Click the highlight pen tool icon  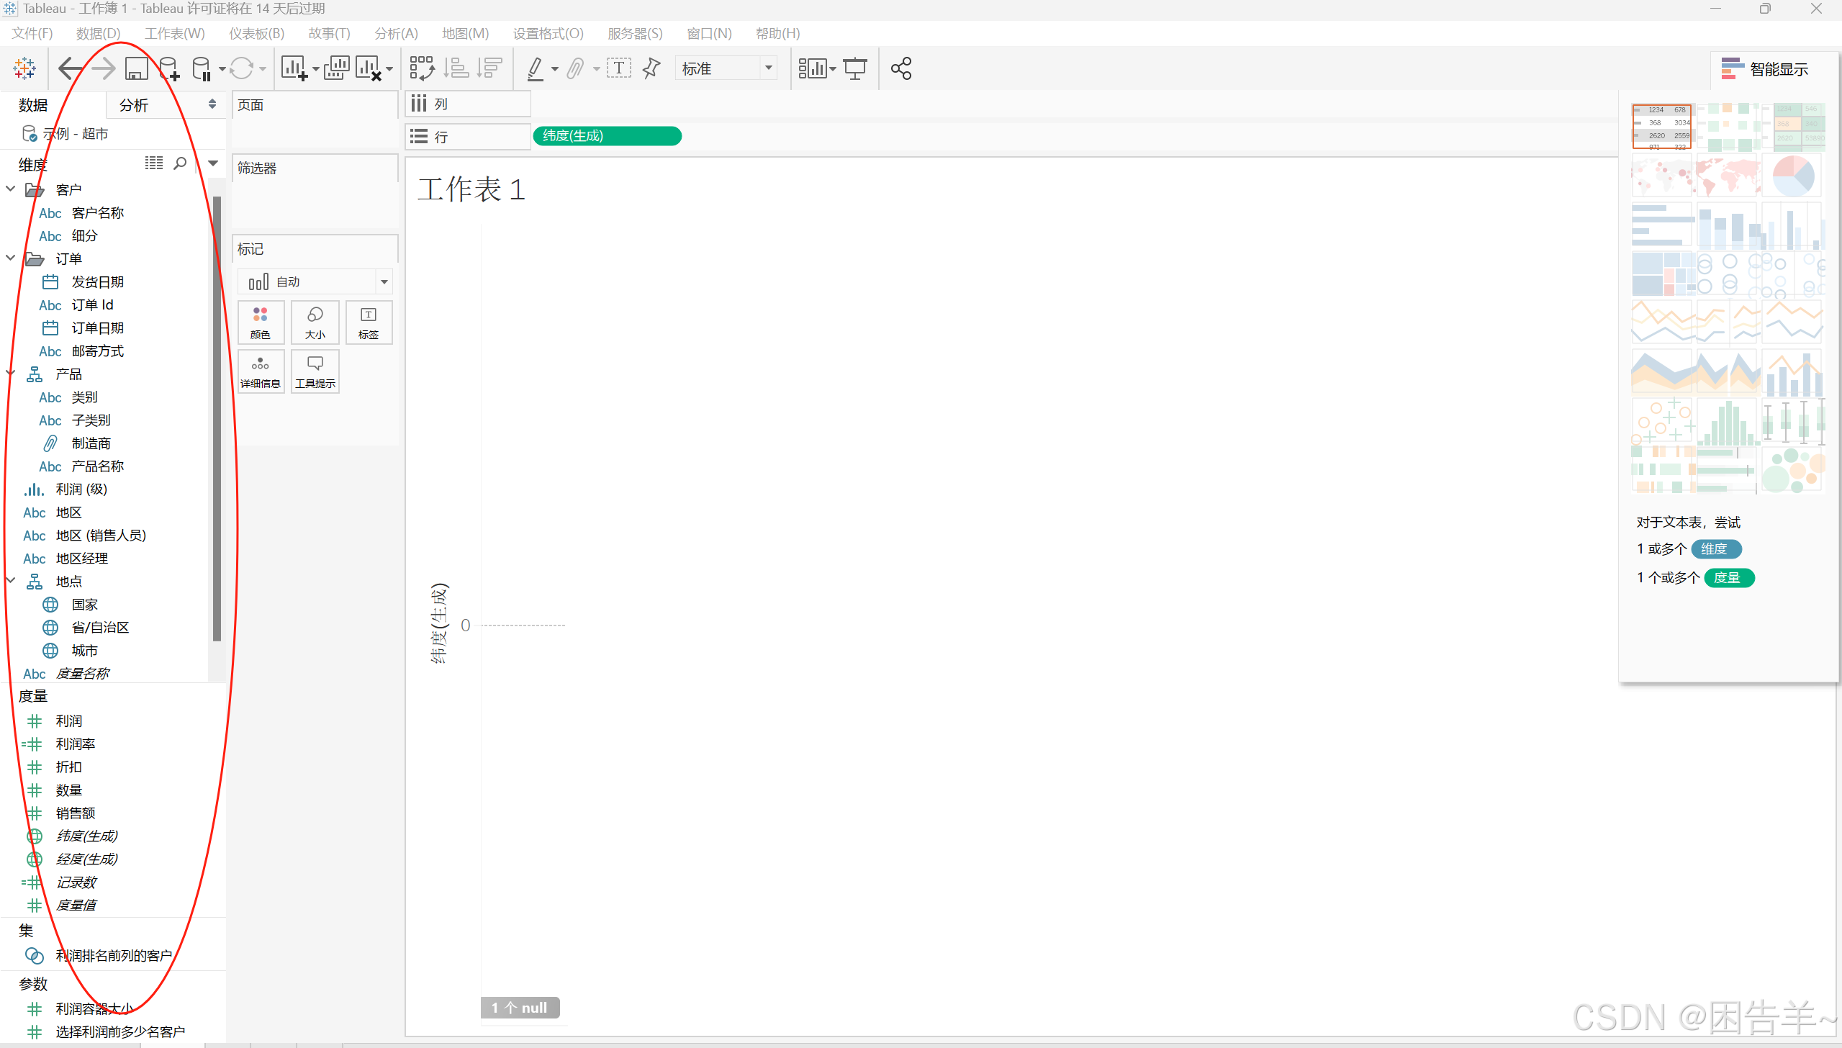[x=535, y=69]
